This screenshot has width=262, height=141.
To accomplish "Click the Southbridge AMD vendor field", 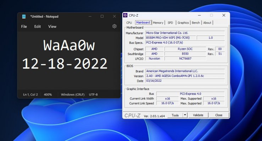I will click(154, 54).
